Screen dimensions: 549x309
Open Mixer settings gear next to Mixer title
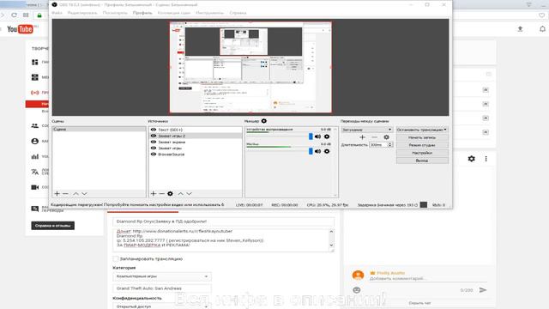(264, 121)
